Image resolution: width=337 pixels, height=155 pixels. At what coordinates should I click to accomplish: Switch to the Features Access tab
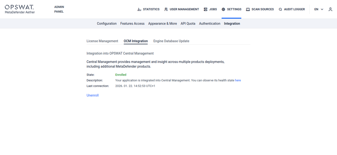pyautogui.click(x=132, y=24)
